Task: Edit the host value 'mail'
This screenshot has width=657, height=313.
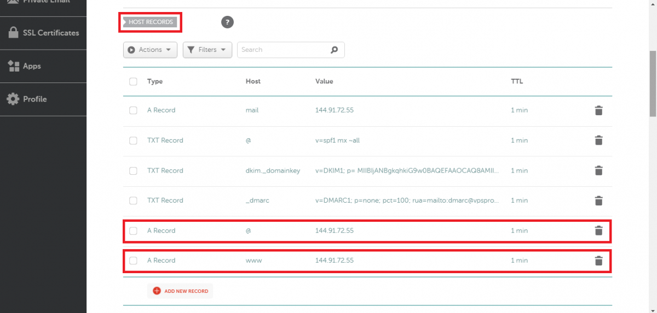Action: [x=252, y=110]
